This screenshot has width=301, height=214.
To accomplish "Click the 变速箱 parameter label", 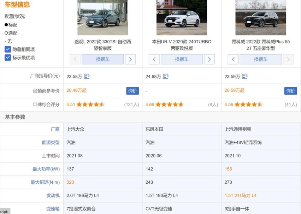I will (x=53, y=209).
